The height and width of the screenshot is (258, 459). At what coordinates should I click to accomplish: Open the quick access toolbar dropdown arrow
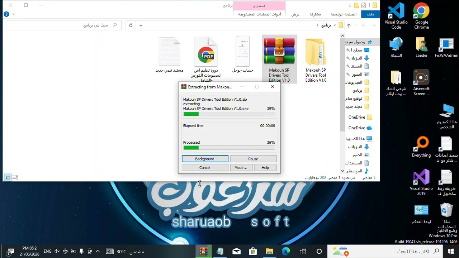coord(350,5)
